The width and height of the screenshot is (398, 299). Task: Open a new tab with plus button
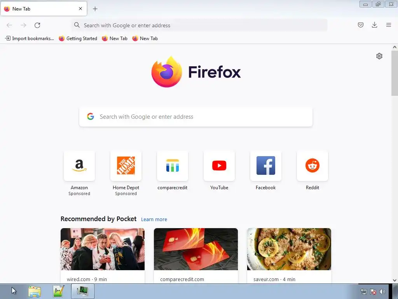[x=95, y=9]
